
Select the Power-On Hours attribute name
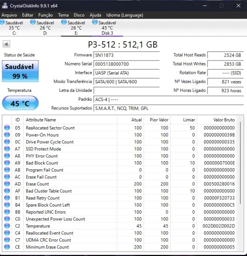pos(42,135)
